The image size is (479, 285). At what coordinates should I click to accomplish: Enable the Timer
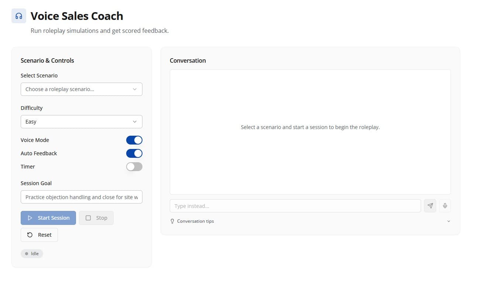134,167
